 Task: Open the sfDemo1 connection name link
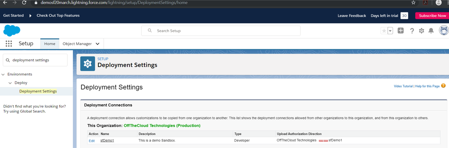point(107,141)
